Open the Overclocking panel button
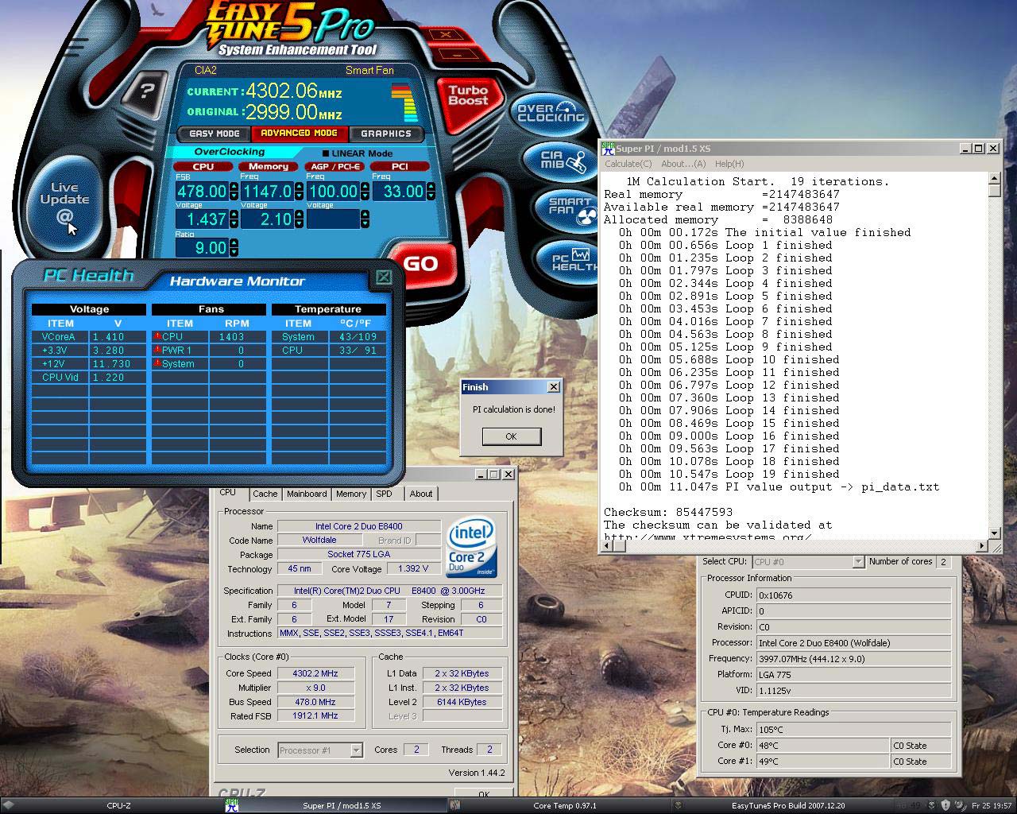 550,114
